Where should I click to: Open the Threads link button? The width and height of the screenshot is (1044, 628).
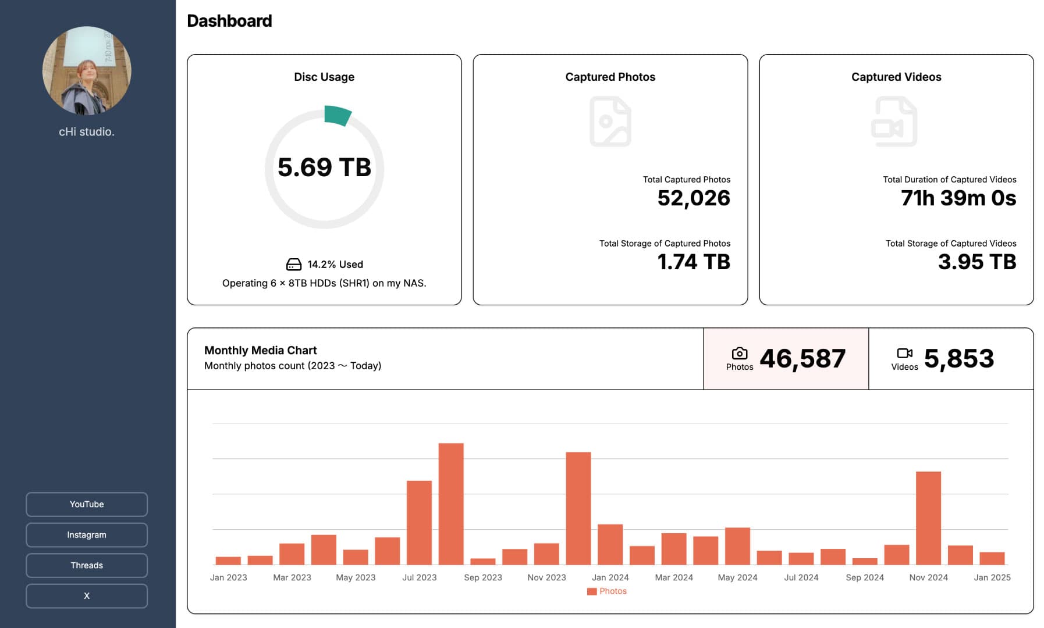(87, 565)
